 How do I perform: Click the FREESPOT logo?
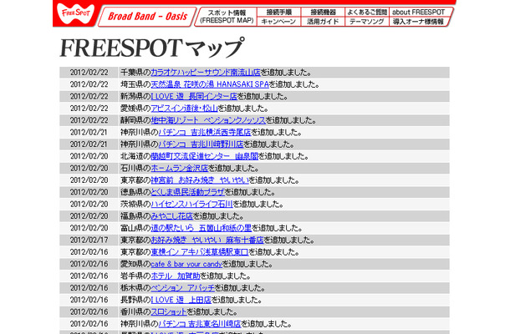(75, 13)
